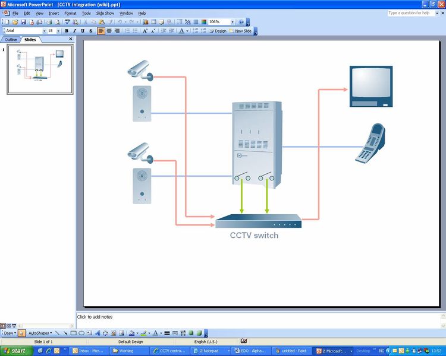446x356 pixels.
Task: Increase font size
Action: pos(145,31)
